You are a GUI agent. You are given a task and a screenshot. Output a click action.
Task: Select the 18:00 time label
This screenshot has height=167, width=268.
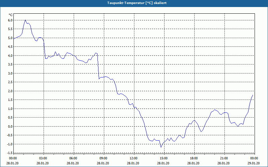[194, 158]
